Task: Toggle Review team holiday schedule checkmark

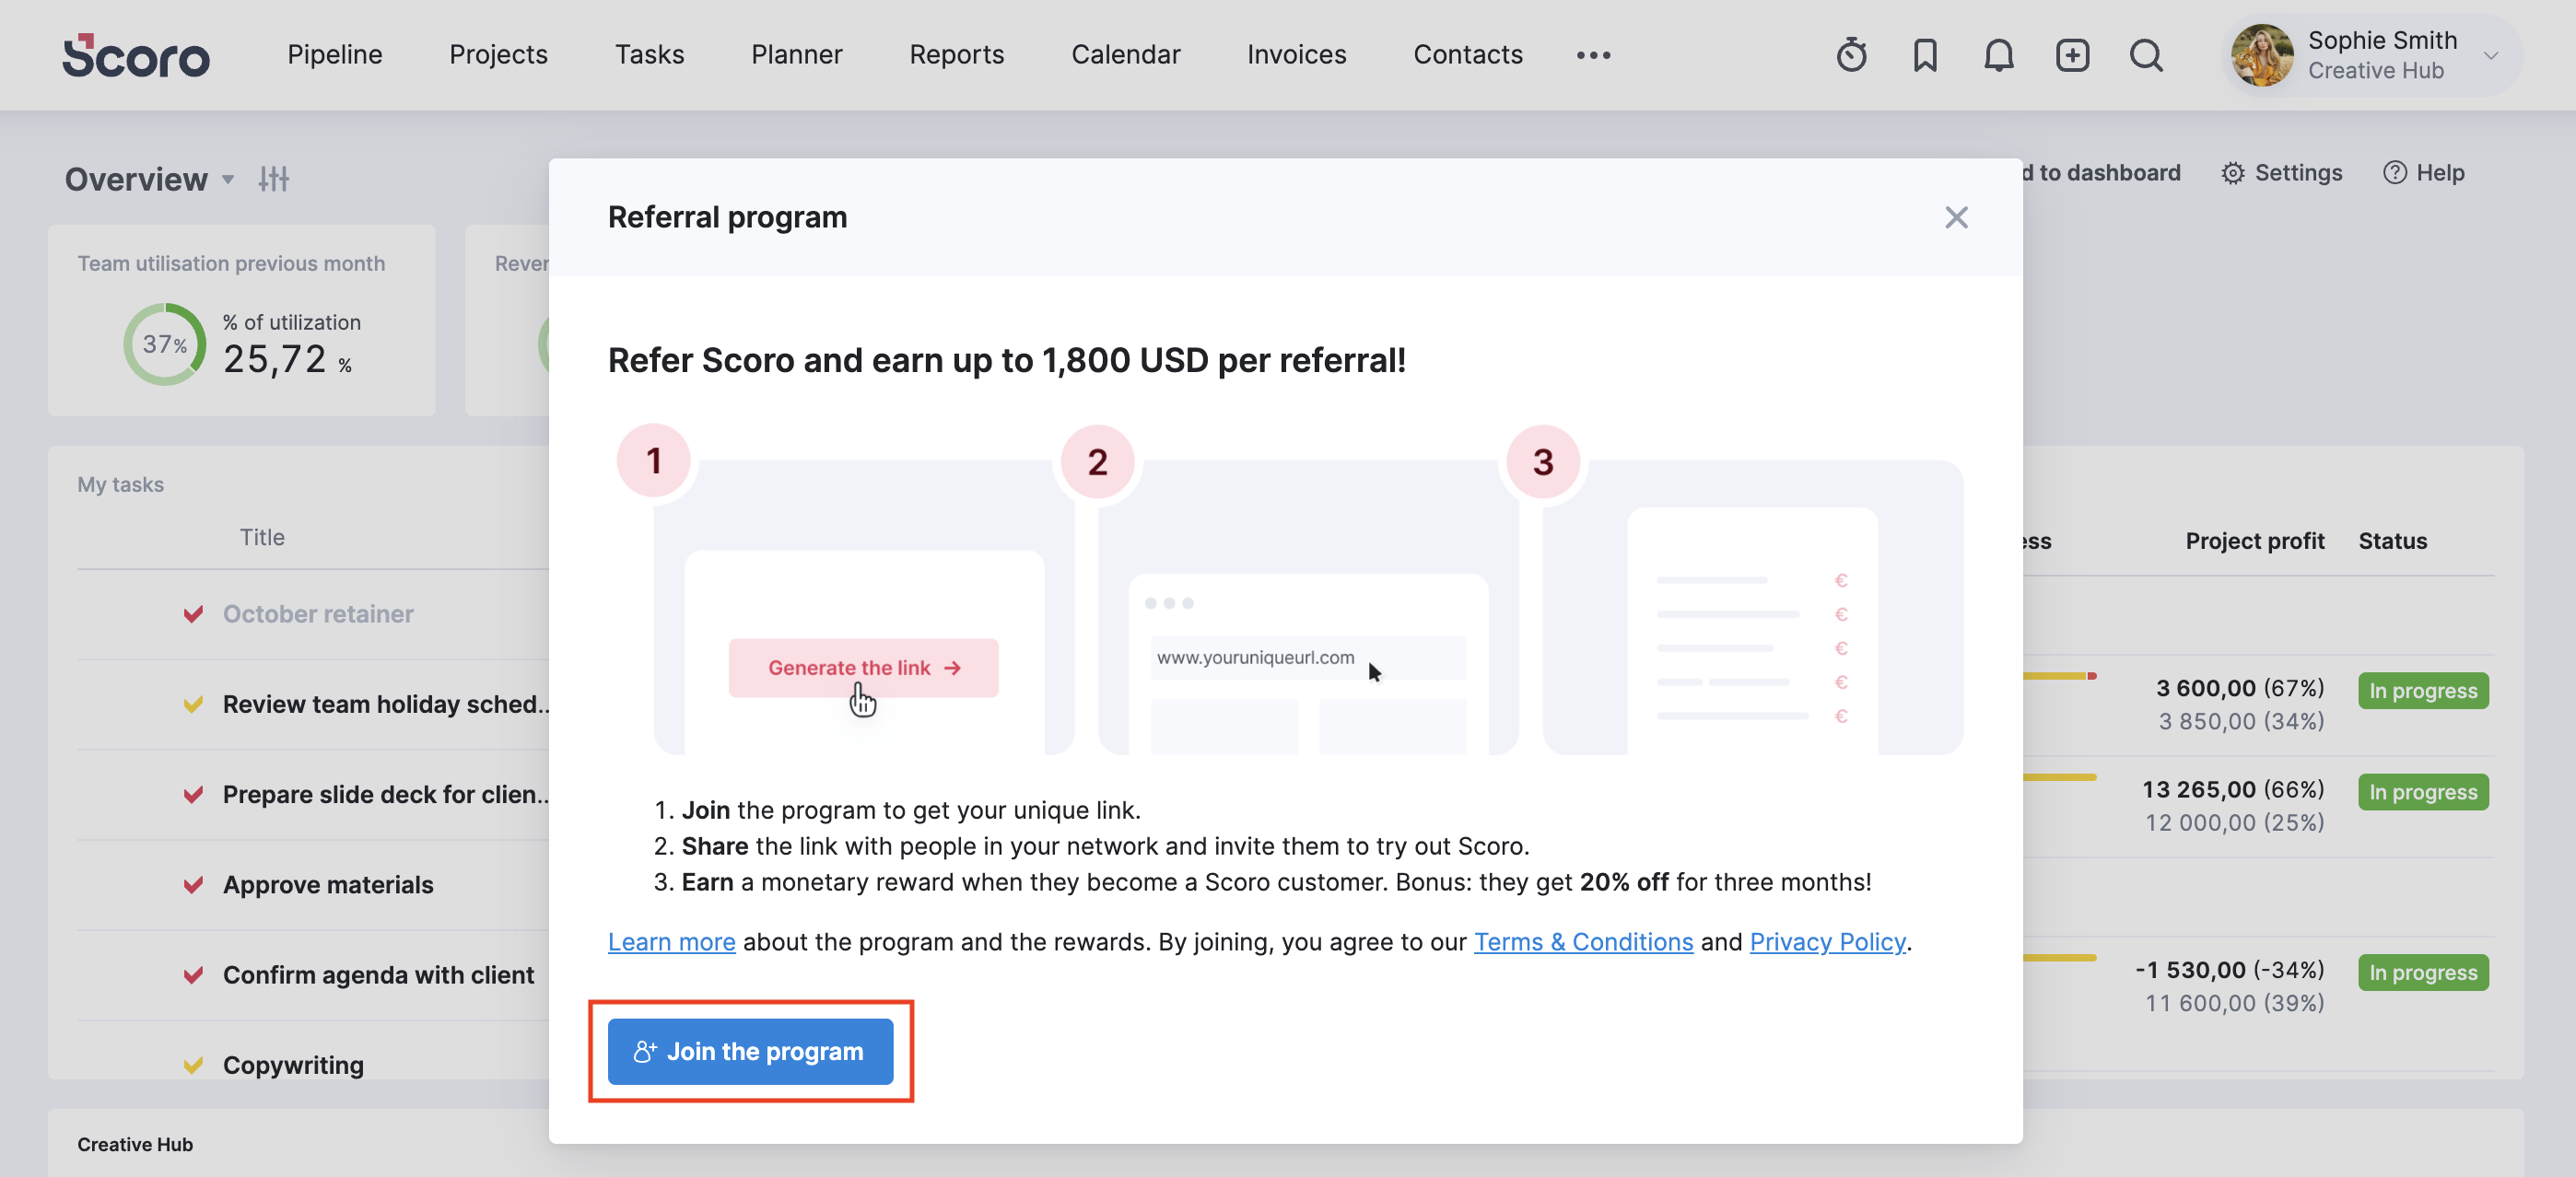Action: pyautogui.click(x=193, y=704)
